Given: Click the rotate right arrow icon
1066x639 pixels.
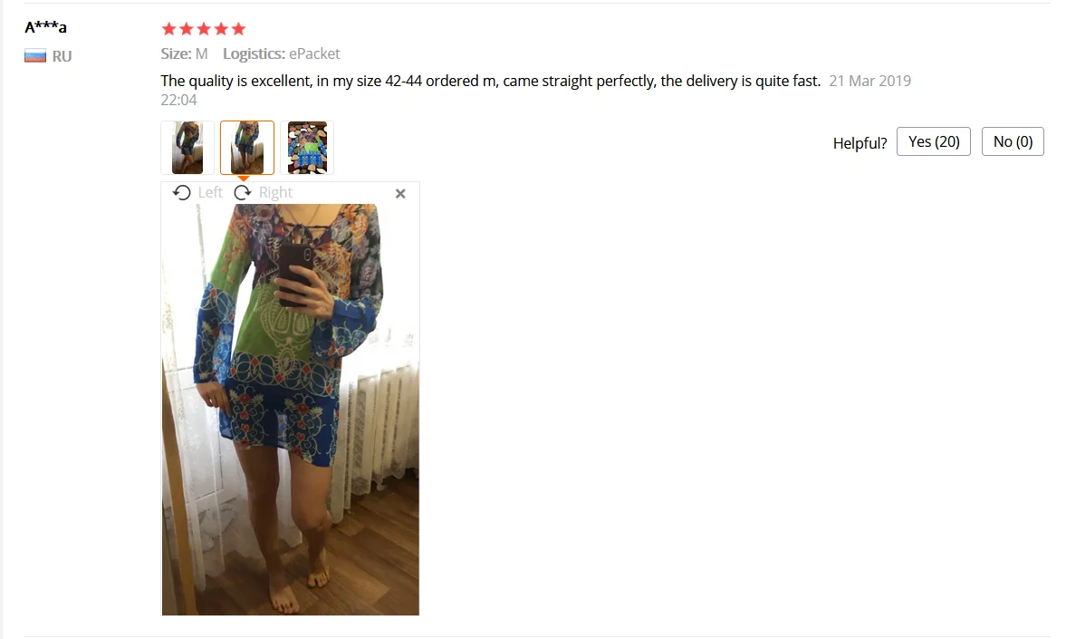Looking at the screenshot, I should [x=243, y=192].
